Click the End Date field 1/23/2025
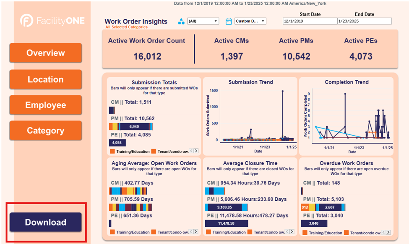409x244 pixels. (365, 21)
